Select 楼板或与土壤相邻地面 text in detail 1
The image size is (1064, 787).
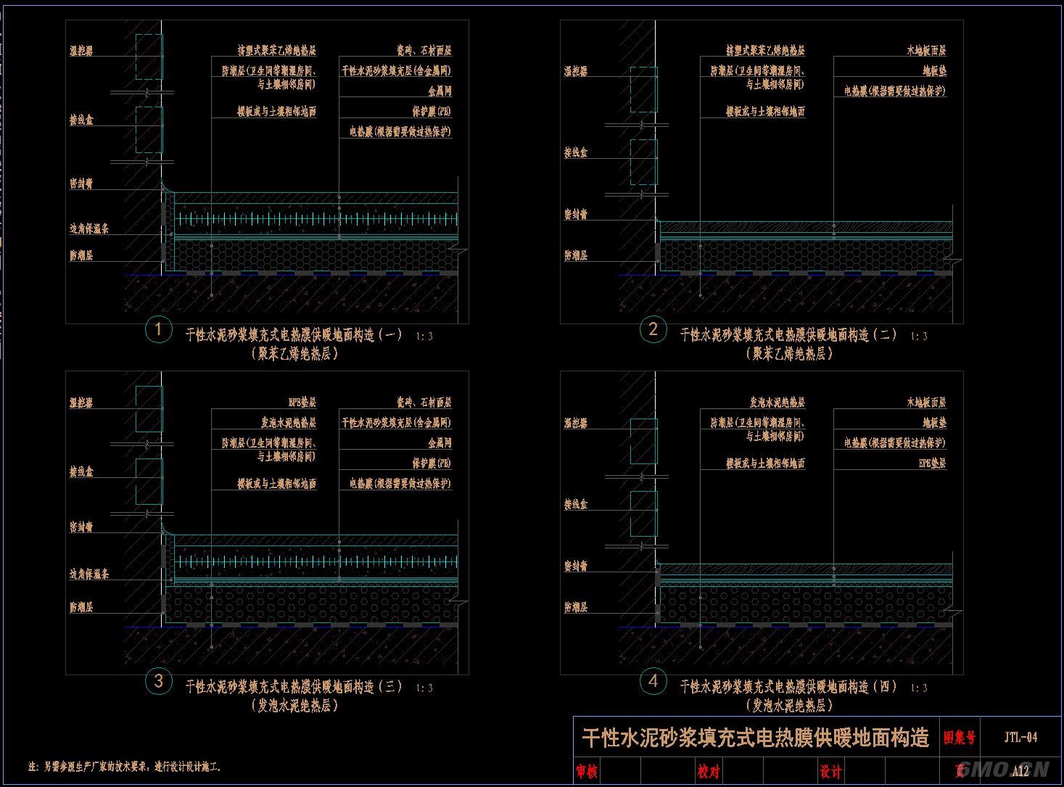coord(277,112)
